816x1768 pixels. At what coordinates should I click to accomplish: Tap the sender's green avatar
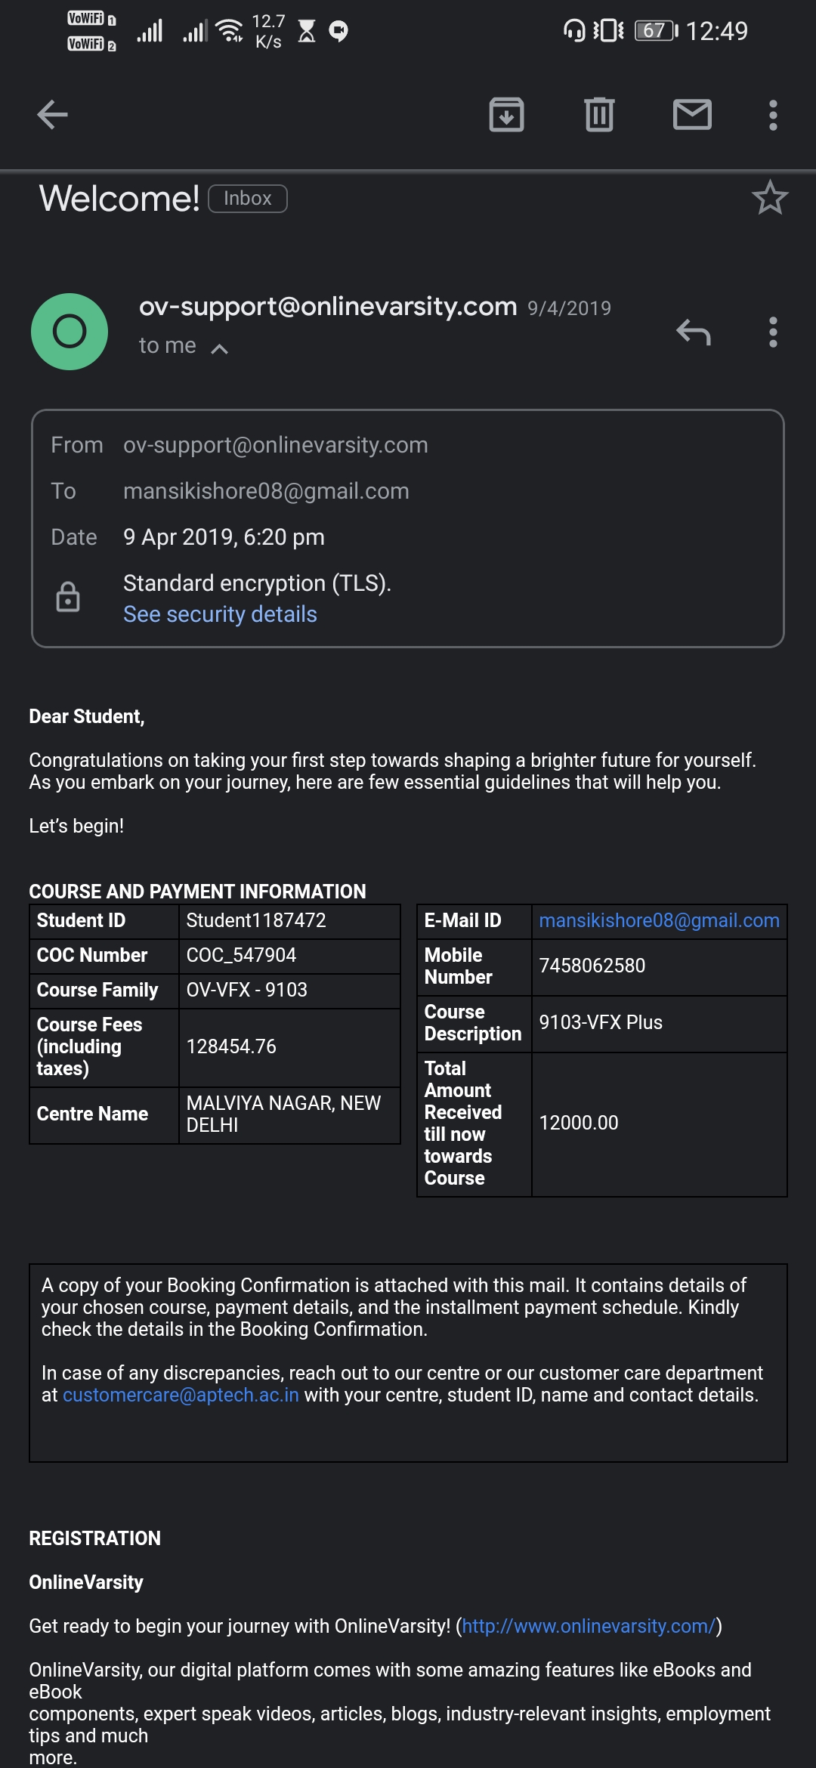(x=70, y=332)
